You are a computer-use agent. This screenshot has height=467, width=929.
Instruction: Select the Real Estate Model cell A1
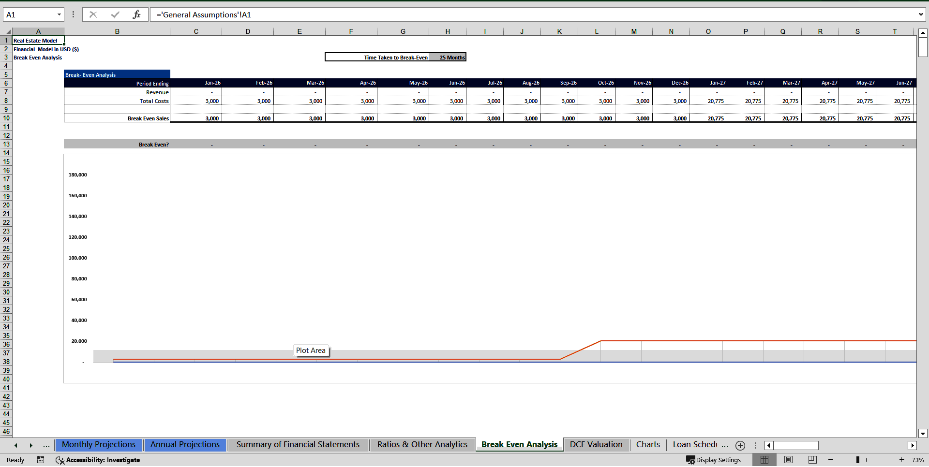click(x=38, y=41)
